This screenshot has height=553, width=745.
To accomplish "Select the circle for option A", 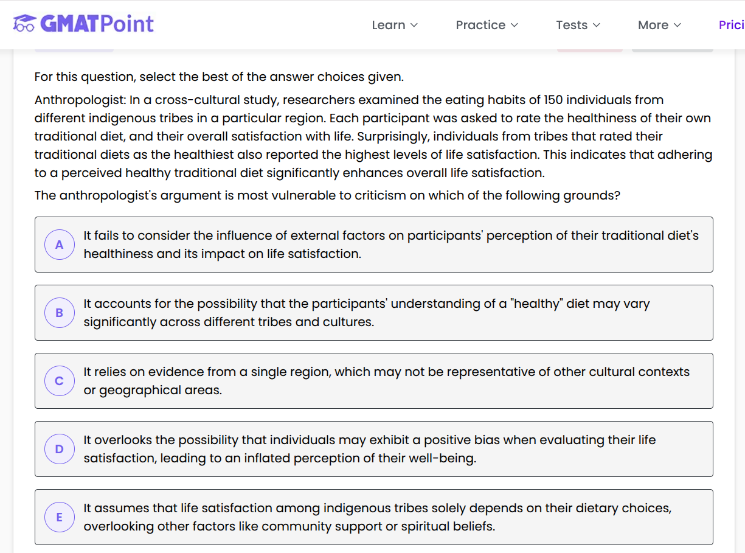I will point(59,245).
